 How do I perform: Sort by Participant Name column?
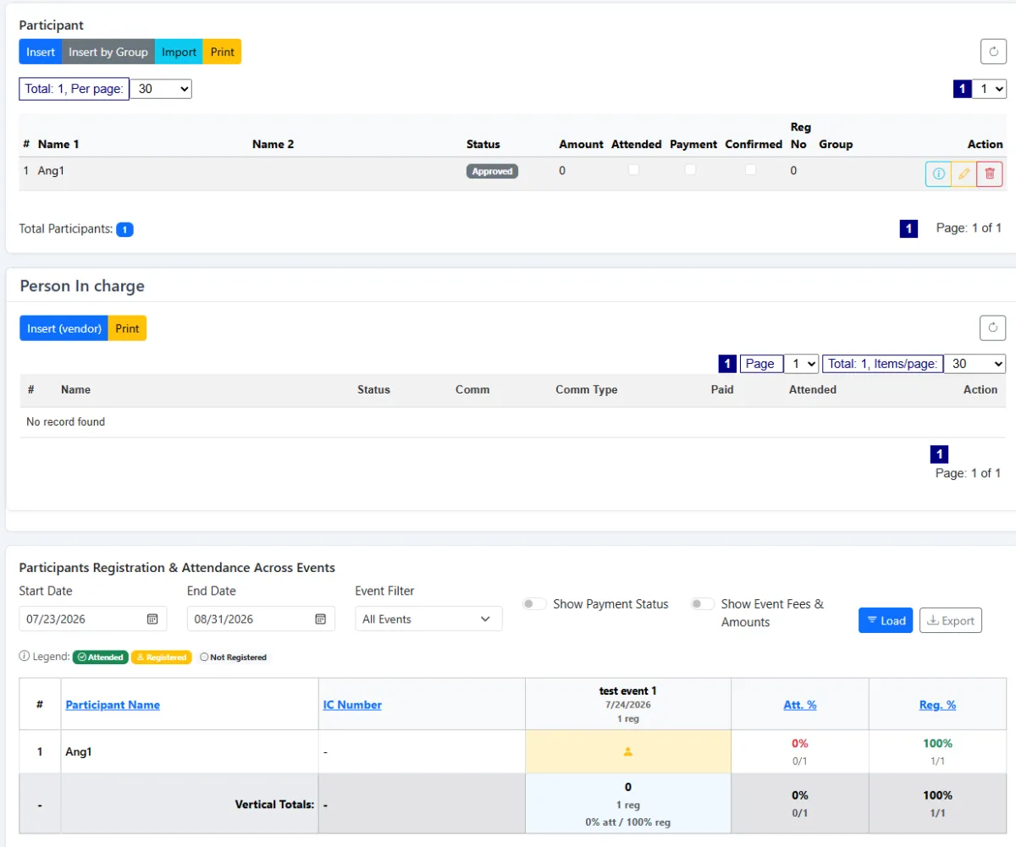pos(113,705)
